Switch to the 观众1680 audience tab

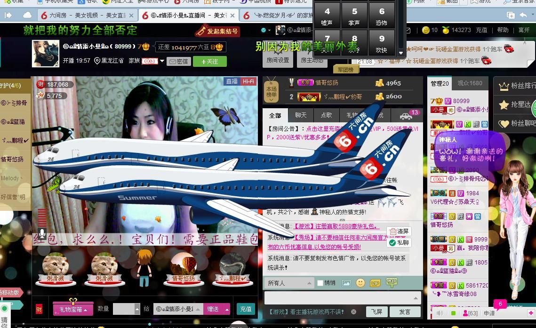(x=470, y=83)
